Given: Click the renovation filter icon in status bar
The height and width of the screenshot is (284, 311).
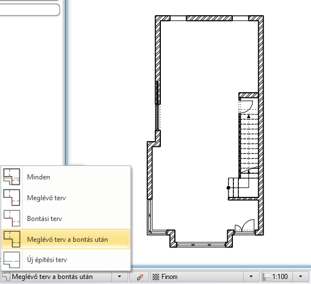Looking at the screenshot, I should (x=6, y=277).
